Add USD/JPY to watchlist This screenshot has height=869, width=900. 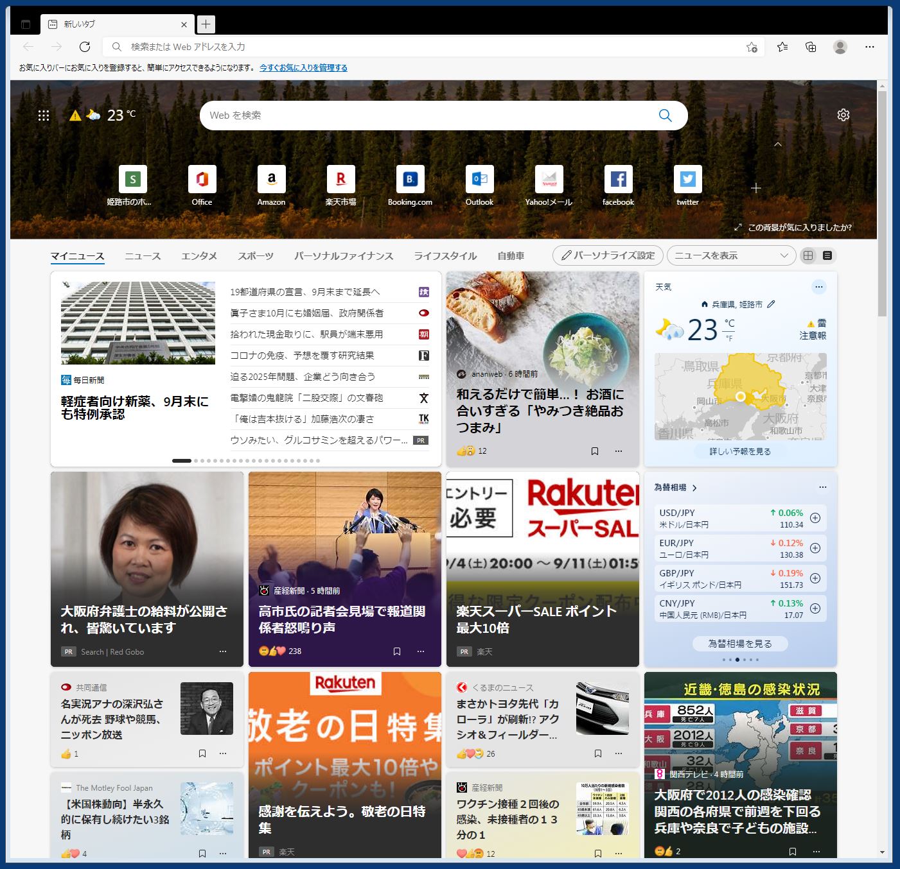[x=815, y=518]
